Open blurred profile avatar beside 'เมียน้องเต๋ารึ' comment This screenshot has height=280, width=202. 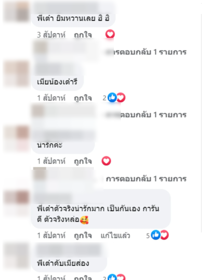pos(17,74)
